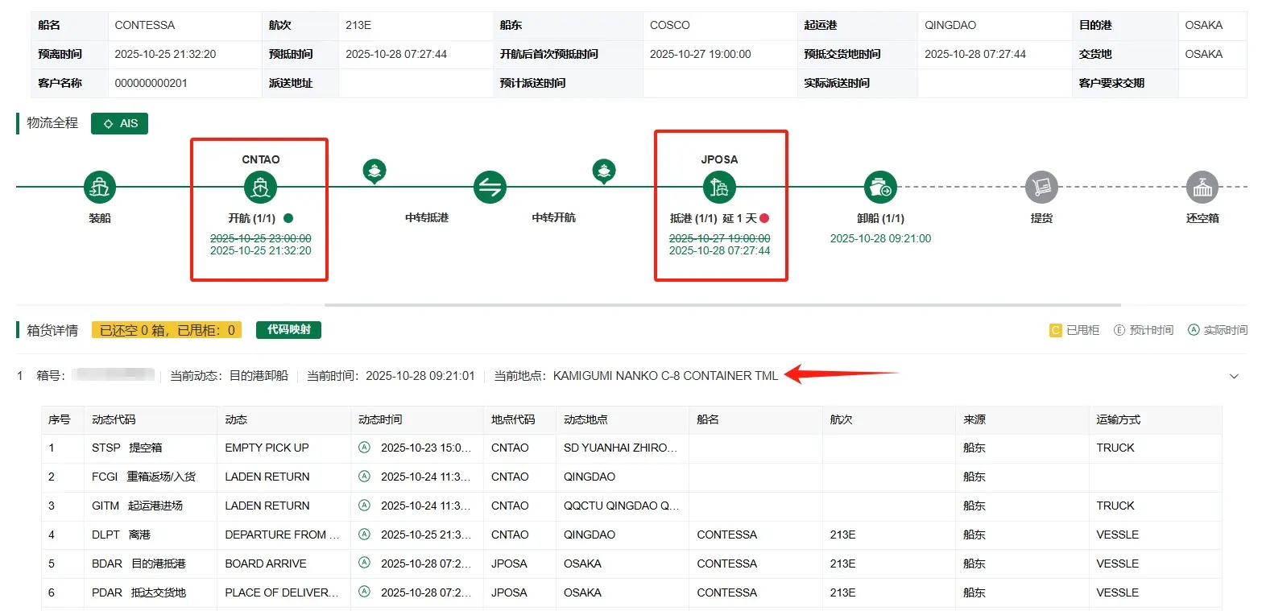Click the actual-time icon in FCGI row

[364, 477]
